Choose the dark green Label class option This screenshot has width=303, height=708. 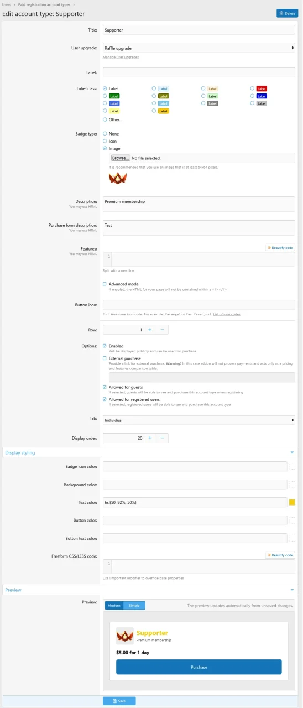[105, 96]
